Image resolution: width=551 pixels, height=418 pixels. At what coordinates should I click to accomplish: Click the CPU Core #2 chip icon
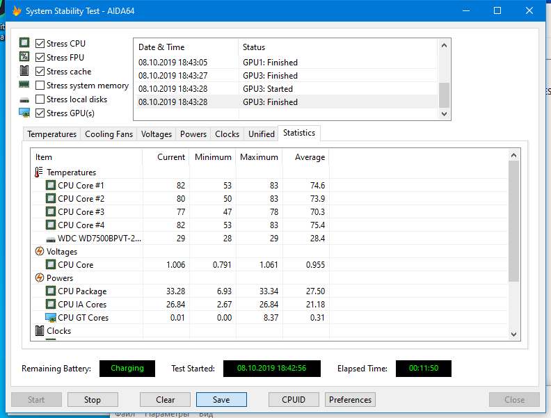click(51, 198)
